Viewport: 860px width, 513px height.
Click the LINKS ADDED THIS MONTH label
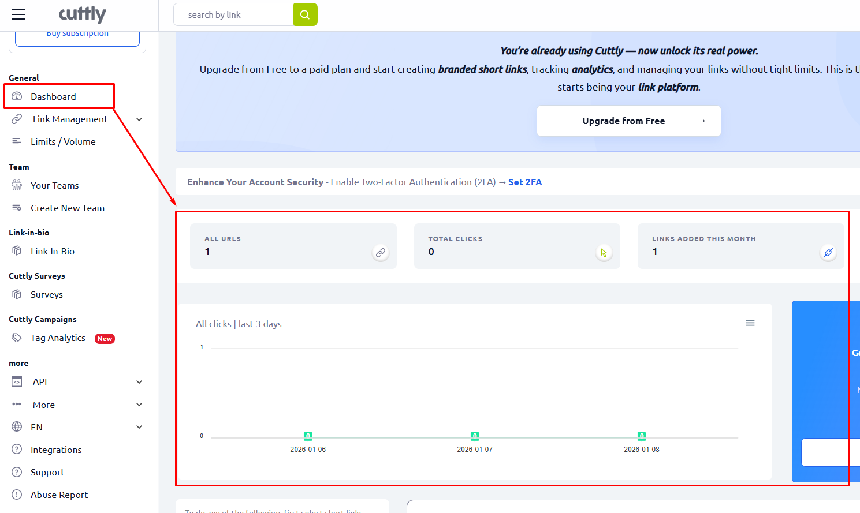703,239
